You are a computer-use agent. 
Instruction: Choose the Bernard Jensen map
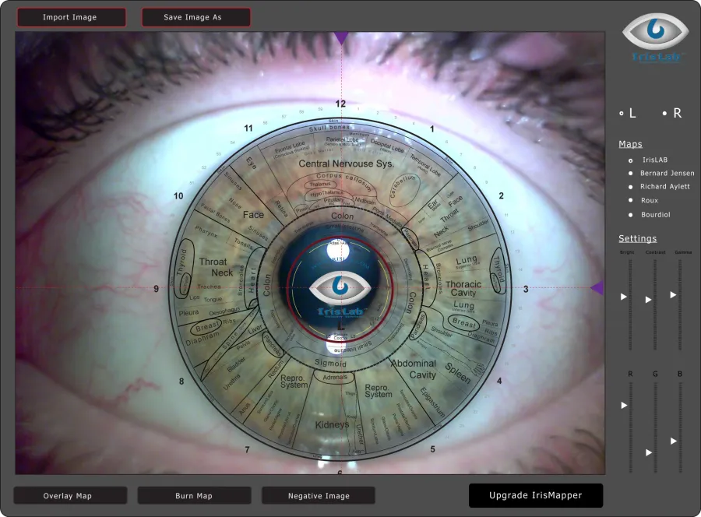point(661,174)
